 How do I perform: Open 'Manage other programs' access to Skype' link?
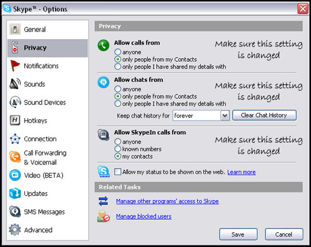168,201
